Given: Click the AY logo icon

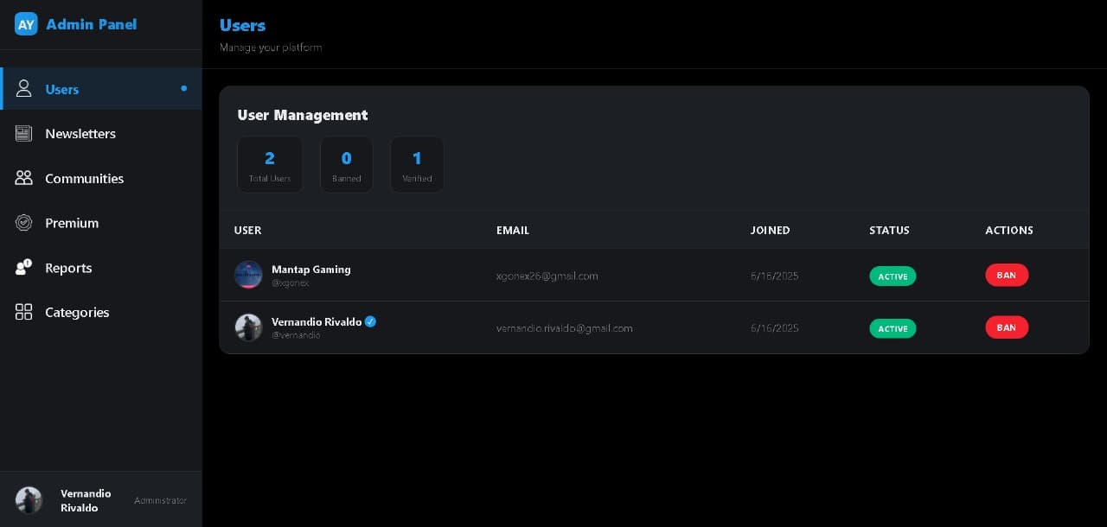Looking at the screenshot, I should coord(26,24).
